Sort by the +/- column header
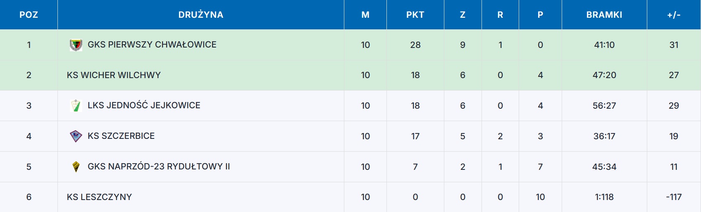 click(x=674, y=15)
